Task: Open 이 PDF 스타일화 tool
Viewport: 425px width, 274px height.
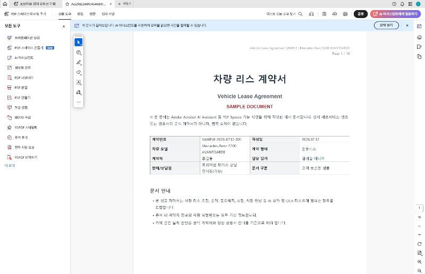Action: (22, 127)
